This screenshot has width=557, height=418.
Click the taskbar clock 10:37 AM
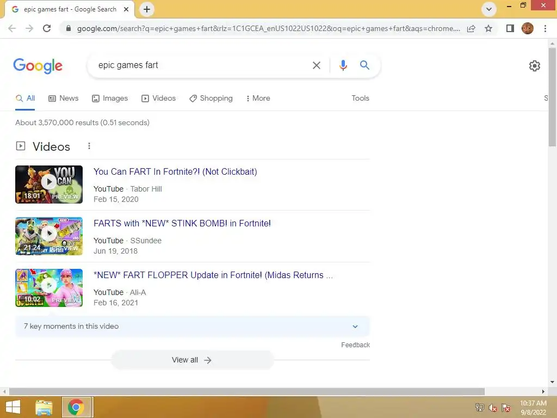(533, 403)
